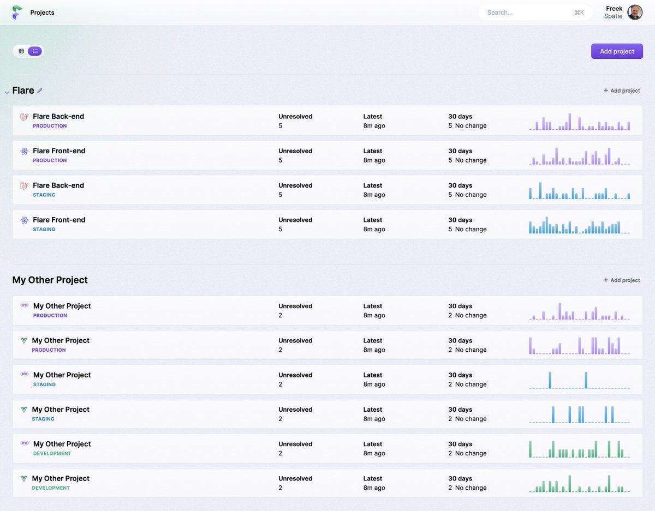655x511 pixels.
Task: Open Vue My Other Project production title
Action: [61, 340]
